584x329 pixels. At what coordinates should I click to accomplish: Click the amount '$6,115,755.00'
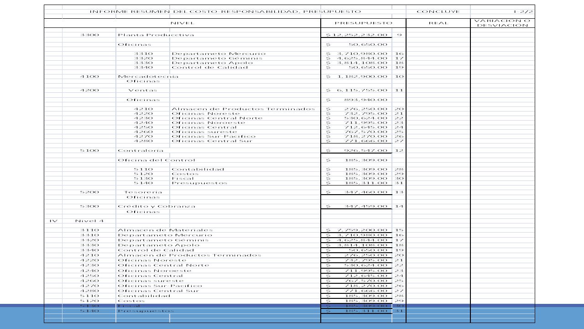357,90
